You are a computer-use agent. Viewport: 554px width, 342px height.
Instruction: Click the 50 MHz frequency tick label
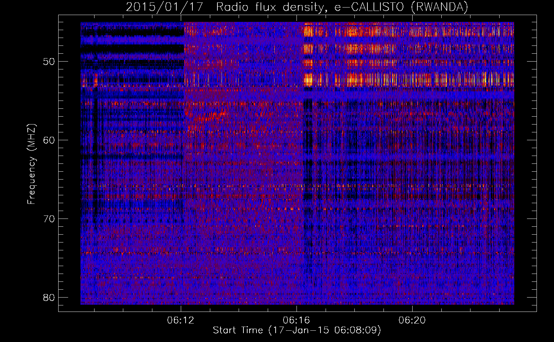click(x=49, y=62)
